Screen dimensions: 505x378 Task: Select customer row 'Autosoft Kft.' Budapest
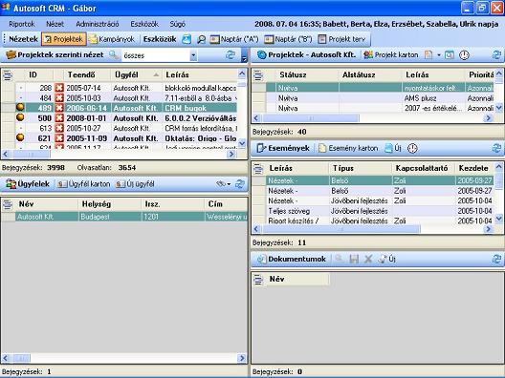point(131,217)
